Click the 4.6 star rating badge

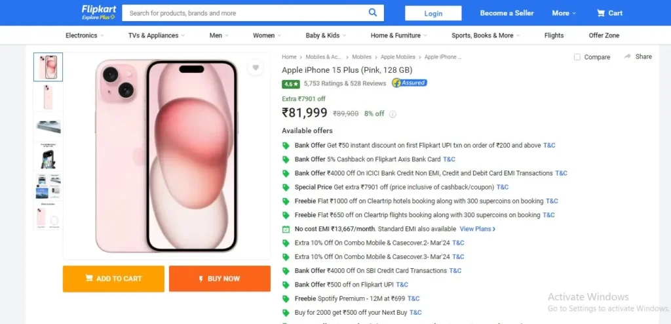pos(290,84)
